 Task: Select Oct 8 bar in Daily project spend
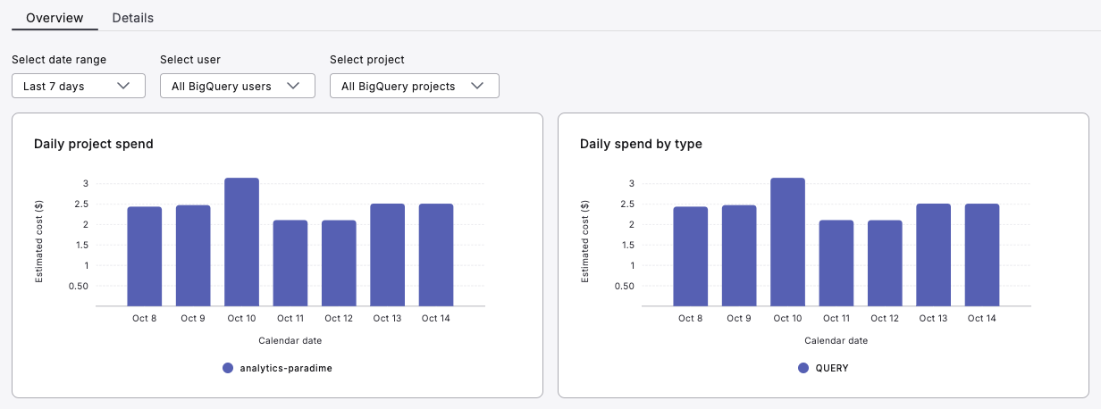coord(145,256)
